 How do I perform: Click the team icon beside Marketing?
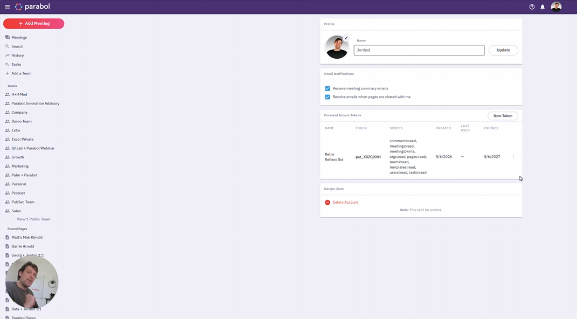click(x=8, y=166)
